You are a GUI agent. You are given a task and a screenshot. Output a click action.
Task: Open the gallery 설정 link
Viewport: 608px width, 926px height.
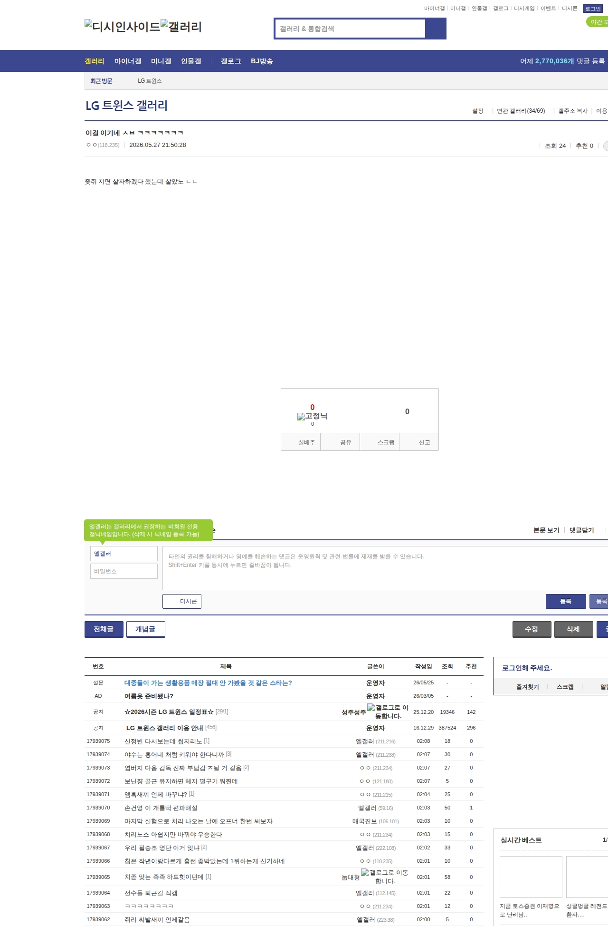click(x=477, y=111)
